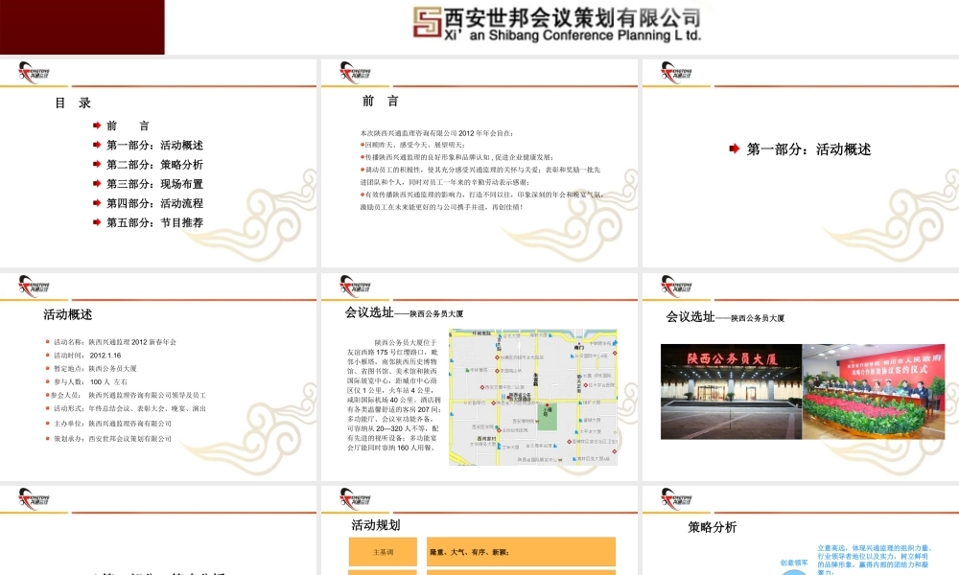Viewport: 959px width, 575px height.
Task: Select 第三部分:现场布置 in the contents list
Action: tap(154, 184)
